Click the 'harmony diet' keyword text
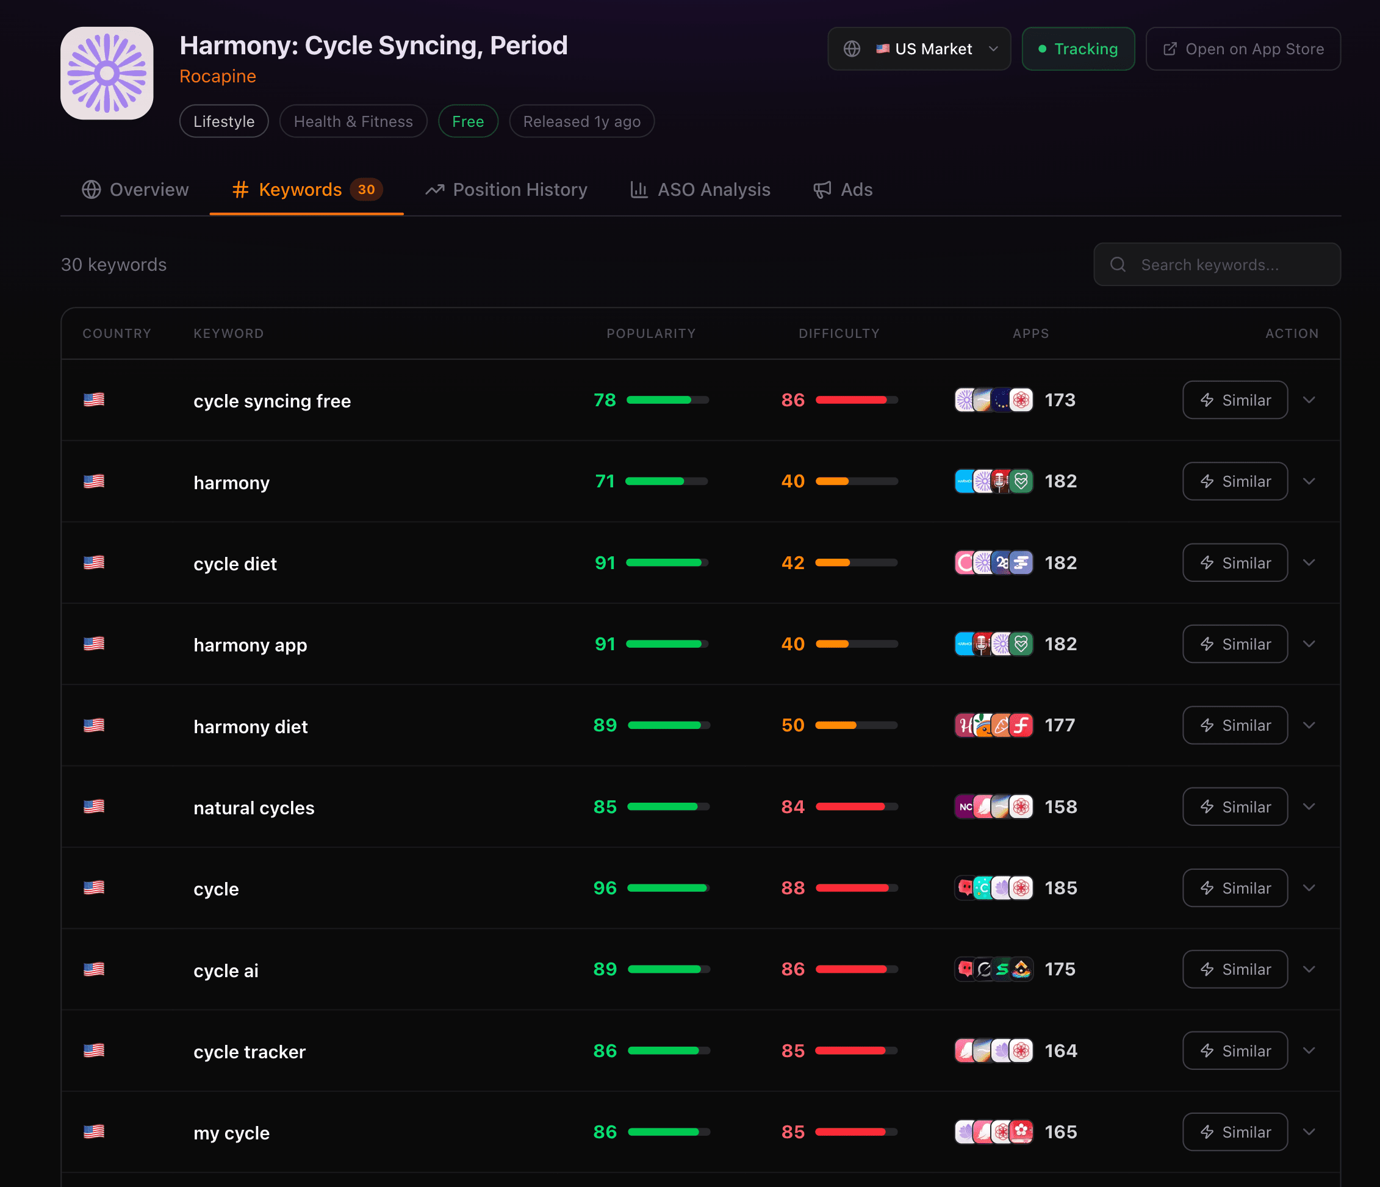 (x=250, y=726)
